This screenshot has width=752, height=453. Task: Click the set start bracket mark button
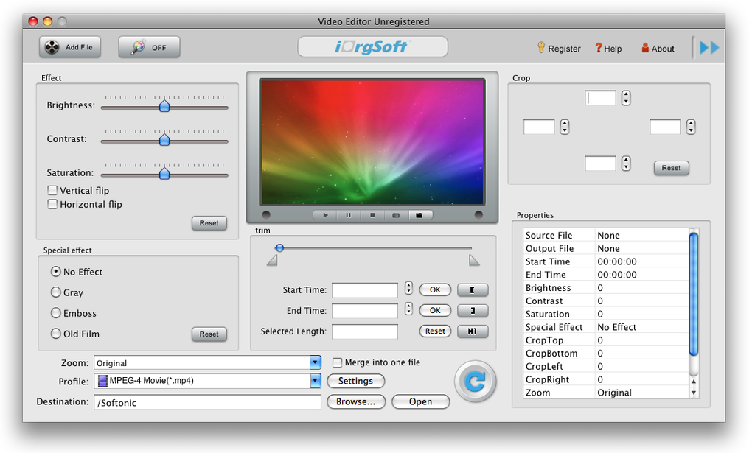tap(473, 290)
